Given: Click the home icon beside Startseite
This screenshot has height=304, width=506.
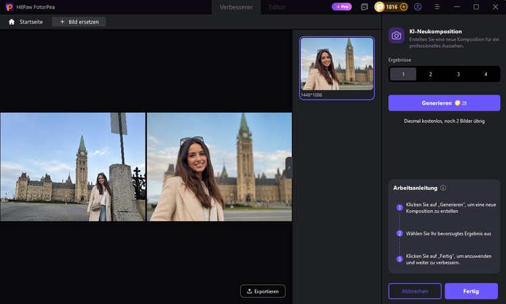Looking at the screenshot, I should click(x=11, y=22).
